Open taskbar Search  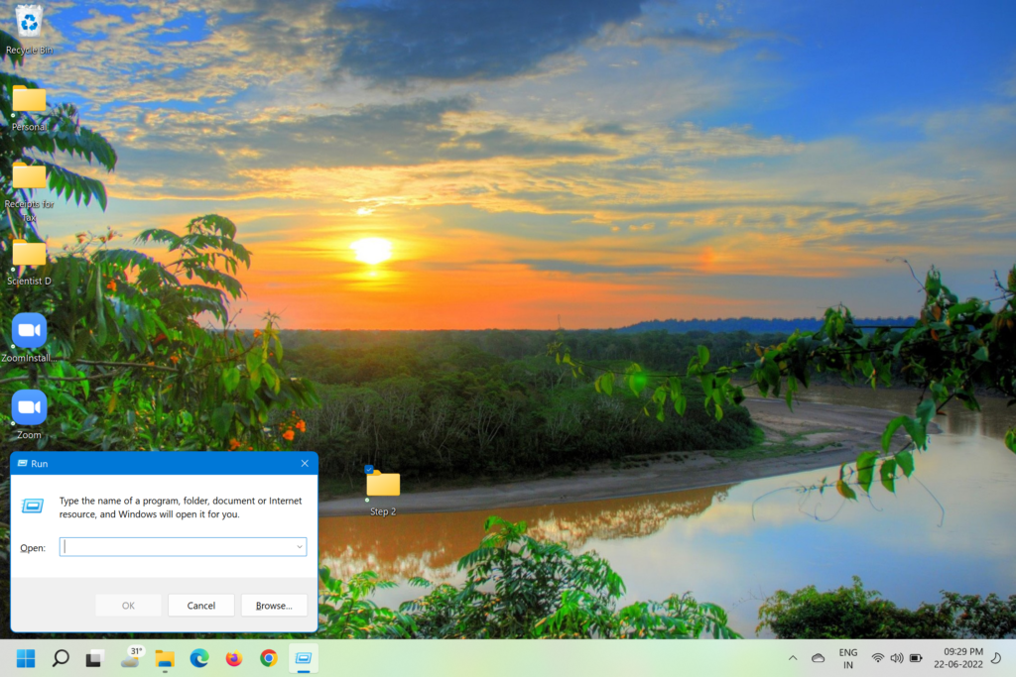coord(61,658)
